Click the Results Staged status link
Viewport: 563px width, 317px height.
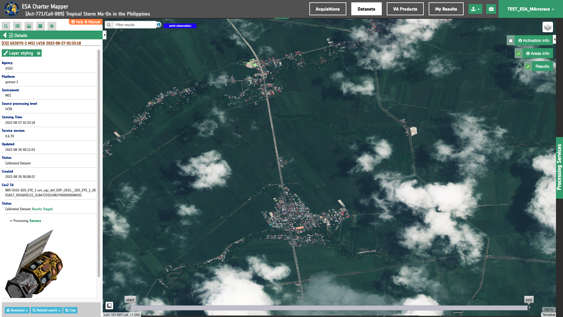42,209
